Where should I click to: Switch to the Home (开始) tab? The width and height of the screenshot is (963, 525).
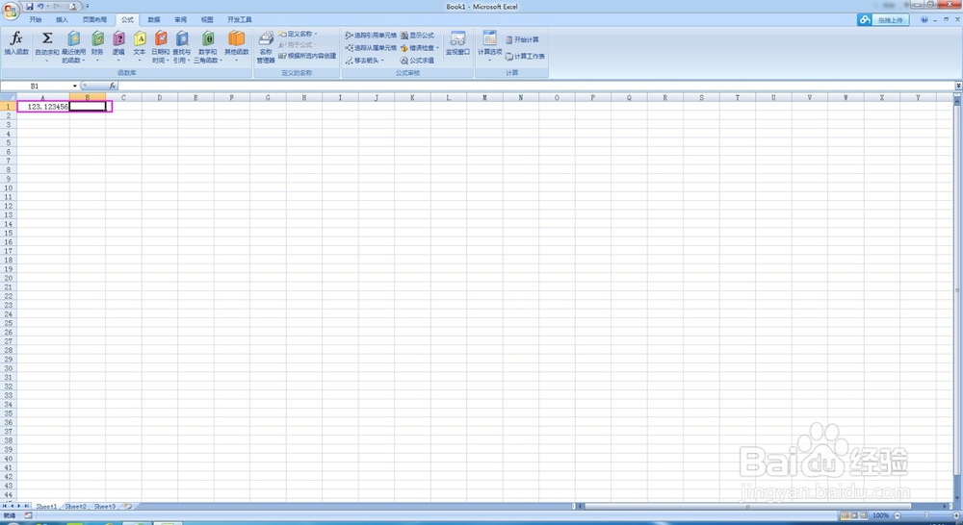(x=36, y=19)
